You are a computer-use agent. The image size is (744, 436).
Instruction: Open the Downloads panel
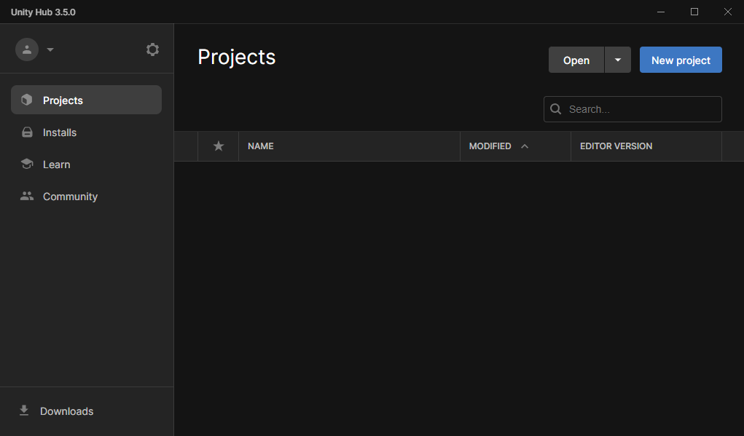coord(87,411)
